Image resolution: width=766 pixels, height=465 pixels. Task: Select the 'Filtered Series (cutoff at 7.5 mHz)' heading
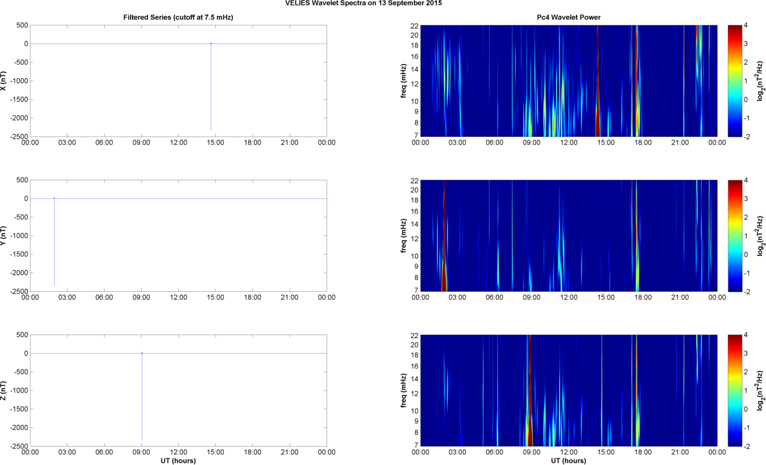coord(178,17)
